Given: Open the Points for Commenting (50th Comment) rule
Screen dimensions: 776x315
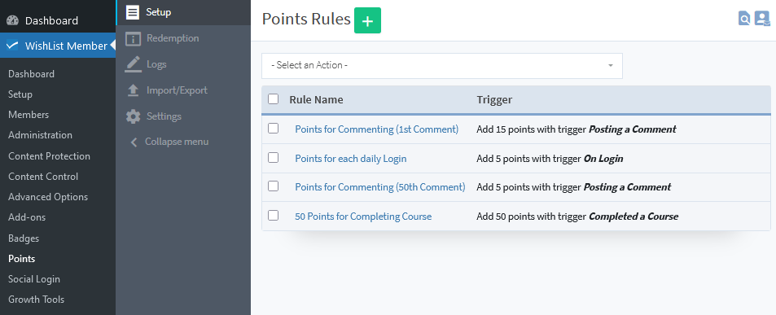Looking at the screenshot, I should 380,187.
